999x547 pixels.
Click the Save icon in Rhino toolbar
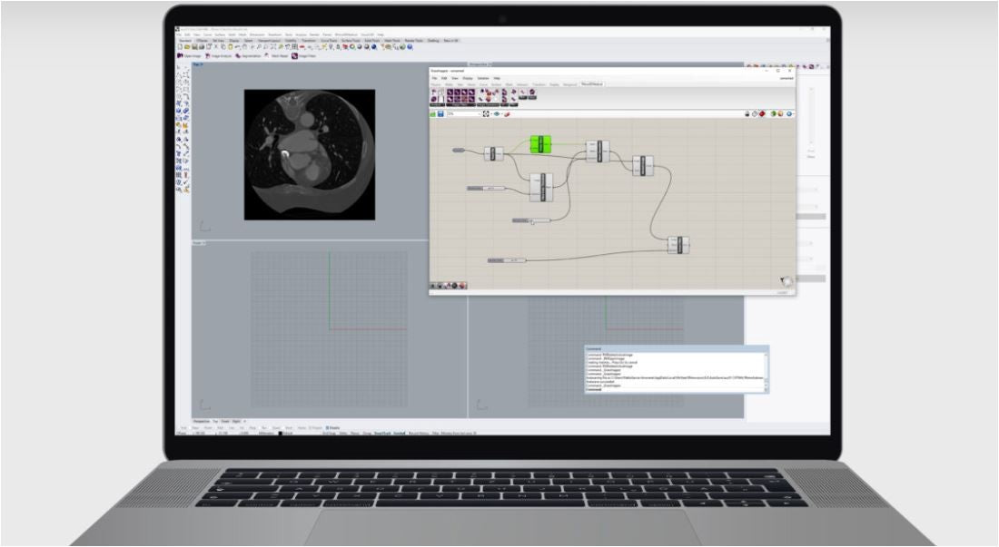[x=194, y=46]
